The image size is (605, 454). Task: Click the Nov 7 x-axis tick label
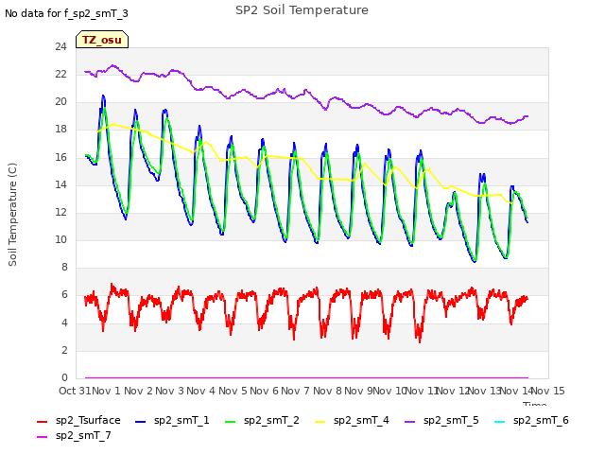click(296, 391)
